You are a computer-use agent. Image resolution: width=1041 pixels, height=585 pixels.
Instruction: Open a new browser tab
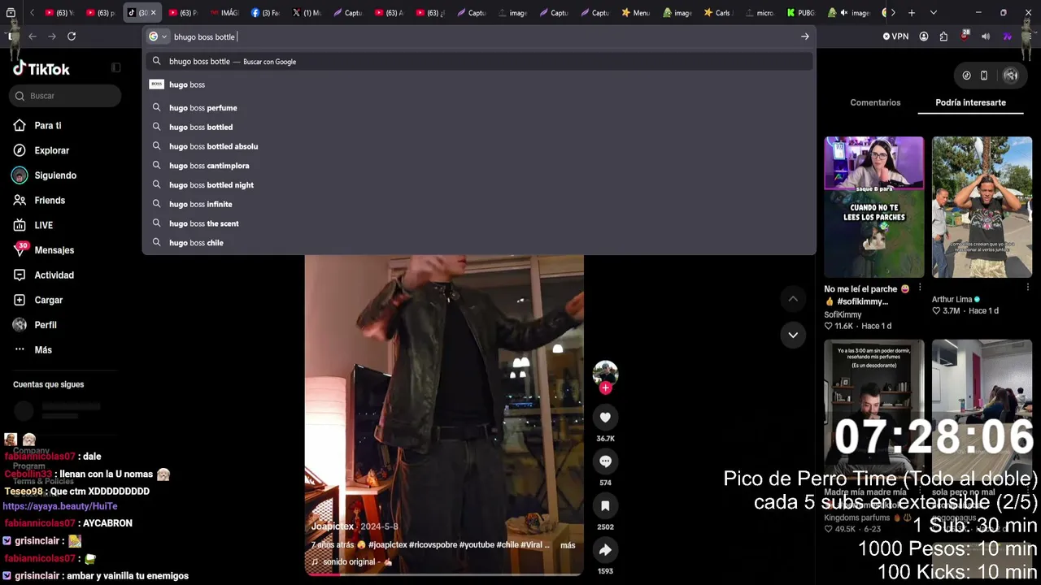click(912, 13)
